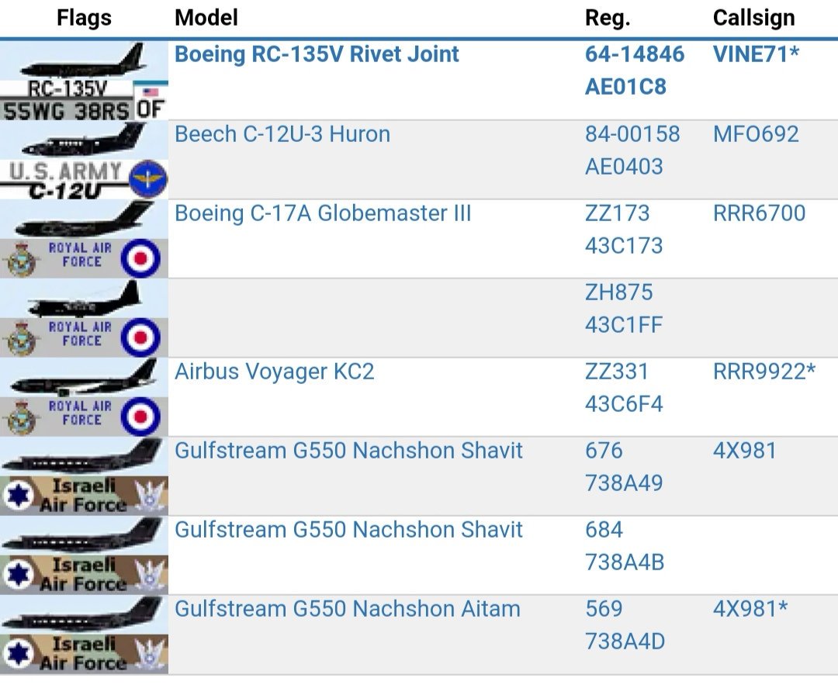Click the Royal Air Force Voyager tanker icon
This screenshot has width=838, height=685.
[84, 397]
